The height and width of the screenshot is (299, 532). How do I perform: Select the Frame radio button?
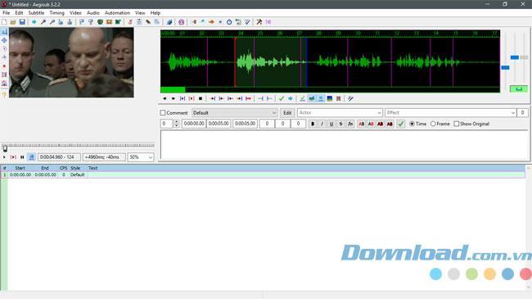click(433, 124)
